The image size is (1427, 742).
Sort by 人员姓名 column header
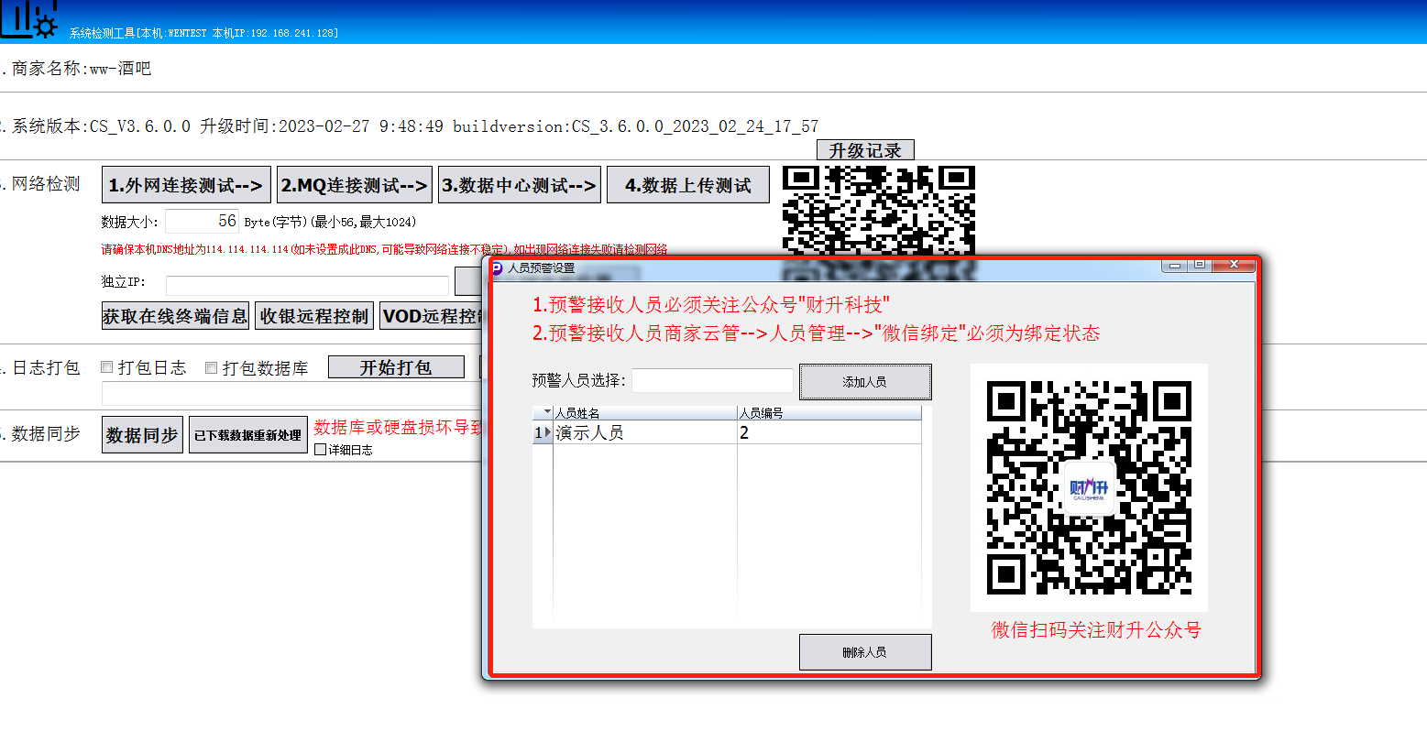point(645,413)
